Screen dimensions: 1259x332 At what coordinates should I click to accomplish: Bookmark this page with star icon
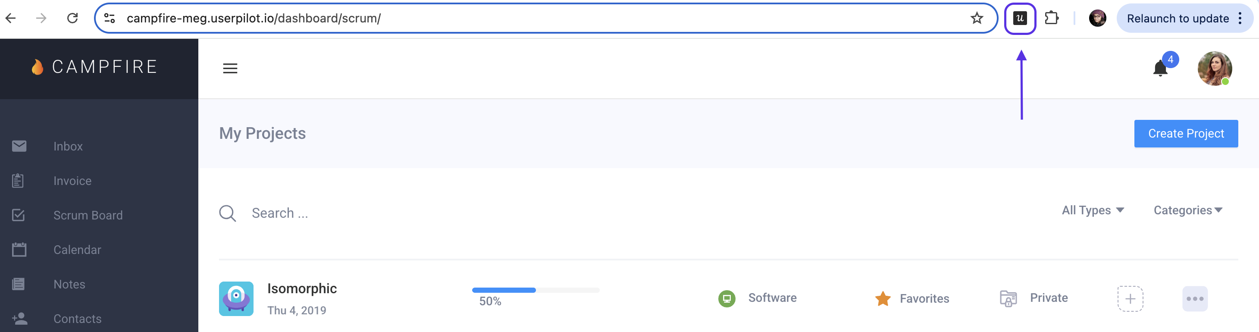(x=977, y=19)
